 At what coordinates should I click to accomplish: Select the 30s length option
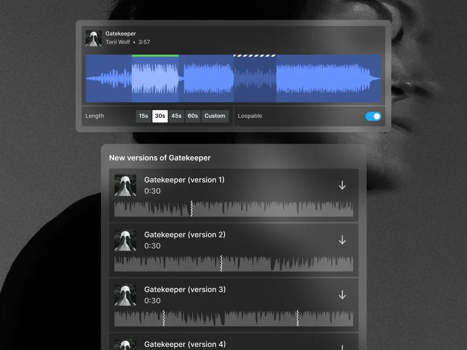point(160,116)
